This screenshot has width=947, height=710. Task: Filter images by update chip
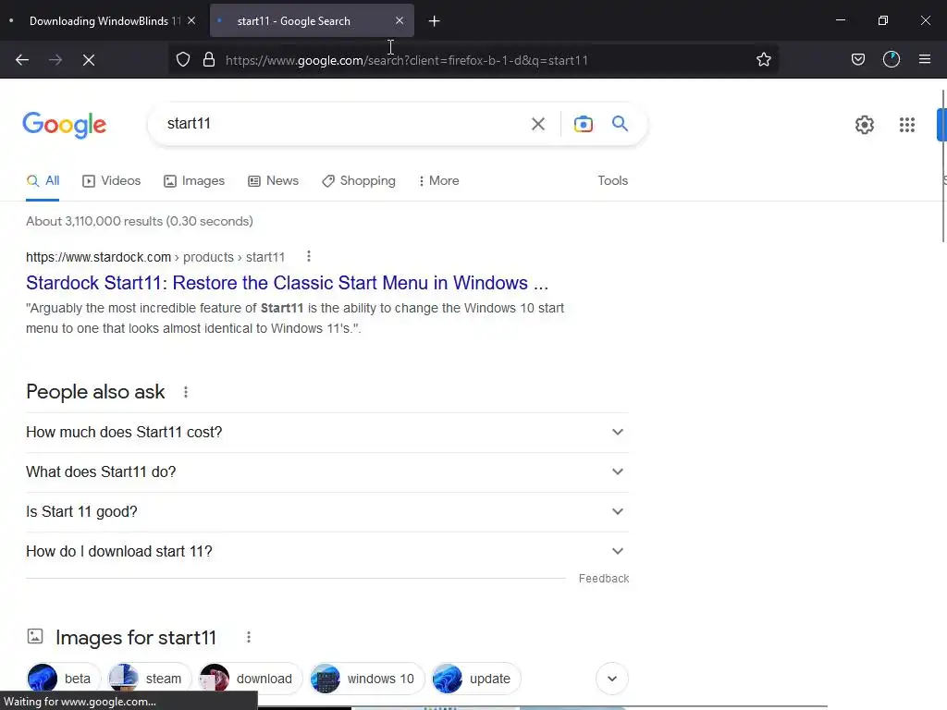coord(475,679)
